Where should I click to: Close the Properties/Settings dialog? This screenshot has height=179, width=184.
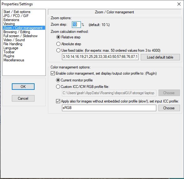pos(179,4)
